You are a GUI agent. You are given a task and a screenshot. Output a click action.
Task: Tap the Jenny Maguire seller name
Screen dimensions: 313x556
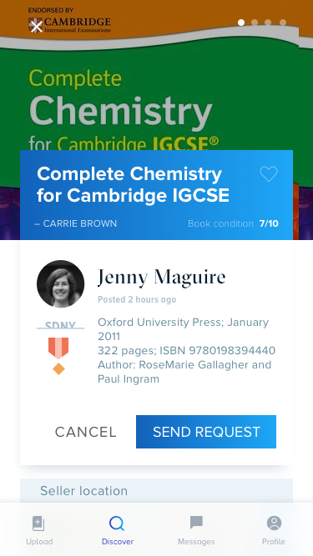pyautogui.click(x=161, y=278)
